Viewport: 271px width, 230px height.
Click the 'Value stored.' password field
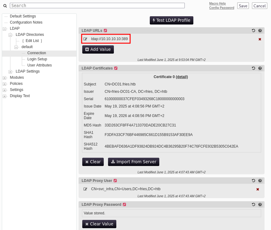pos(172,213)
